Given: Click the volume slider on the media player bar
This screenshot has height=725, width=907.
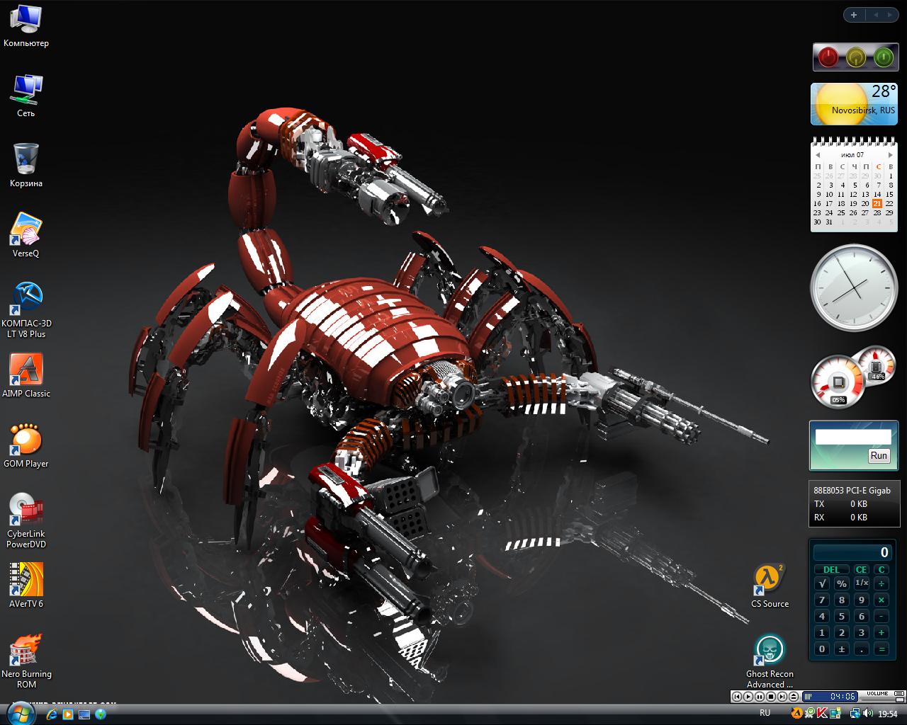Looking at the screenshot, I should coord(882,699).
